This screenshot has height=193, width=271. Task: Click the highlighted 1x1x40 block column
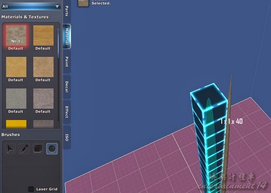click(x=209, y=138)
